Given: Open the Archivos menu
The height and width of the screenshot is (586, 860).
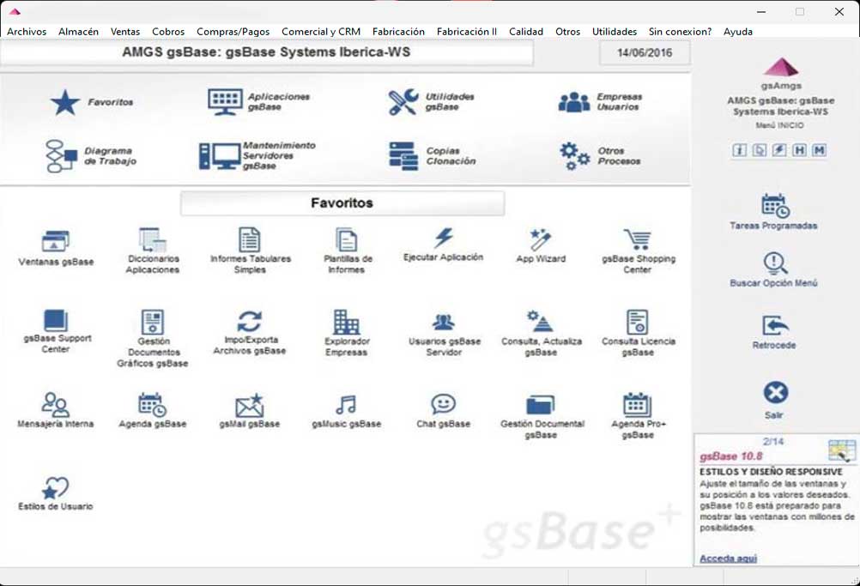Looking at the screenshot, I should point(27,32).
